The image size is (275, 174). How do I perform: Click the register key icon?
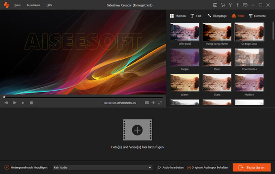point(230,5)
